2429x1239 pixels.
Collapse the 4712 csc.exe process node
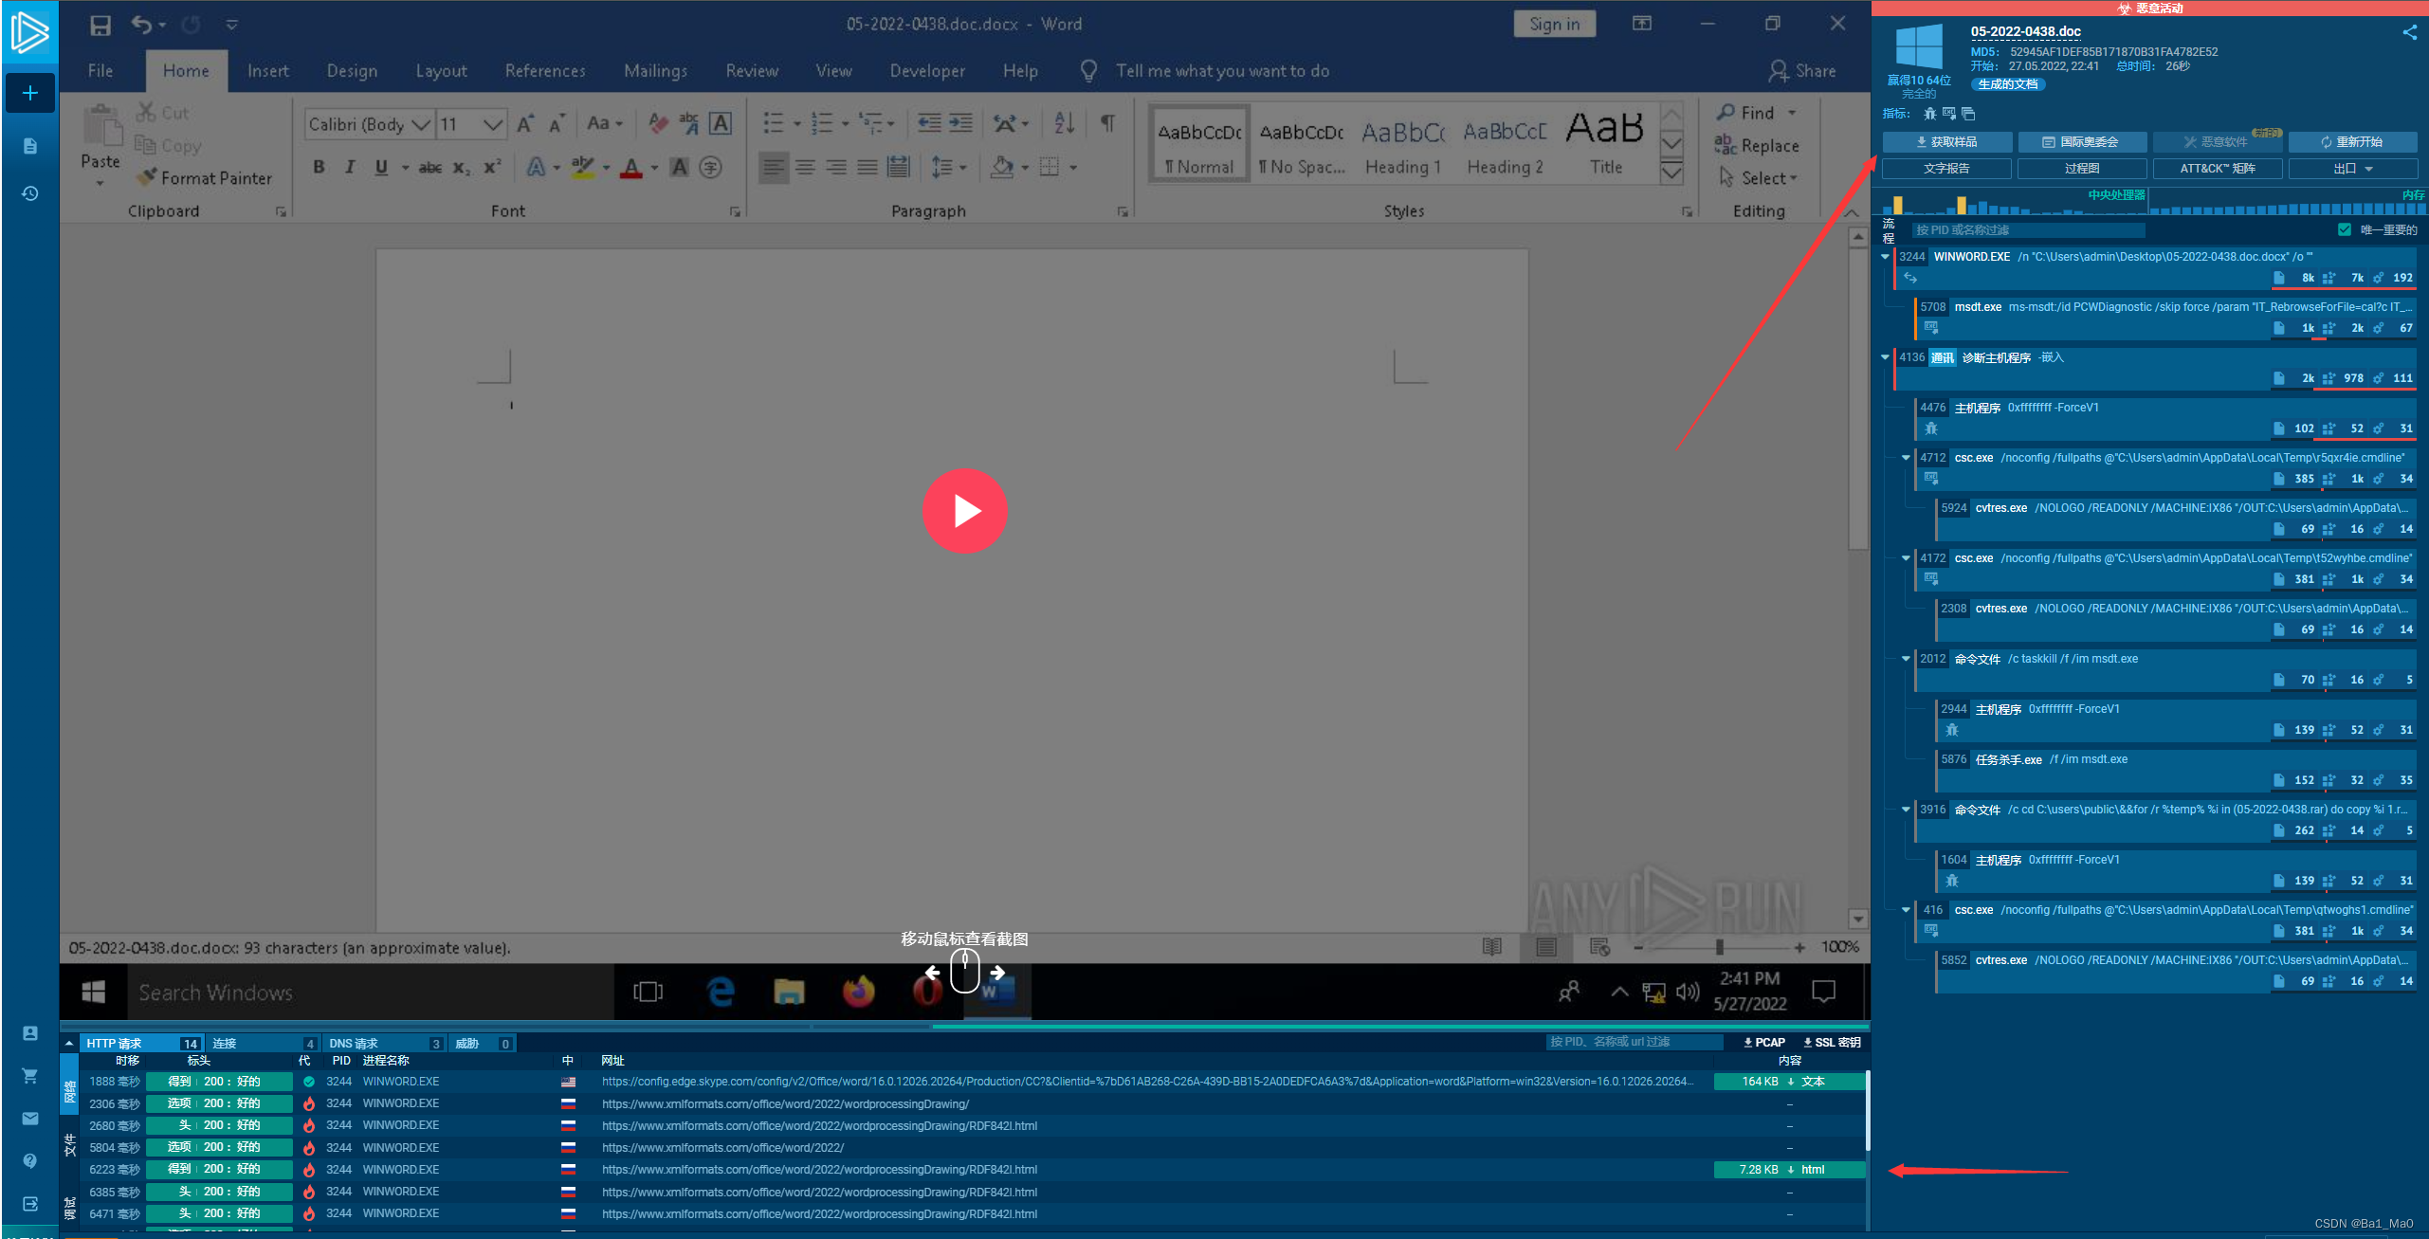pos(1906,458)
